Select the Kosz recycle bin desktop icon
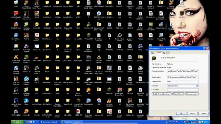This screenshot has height=124, width=221. tap(16, 4)
